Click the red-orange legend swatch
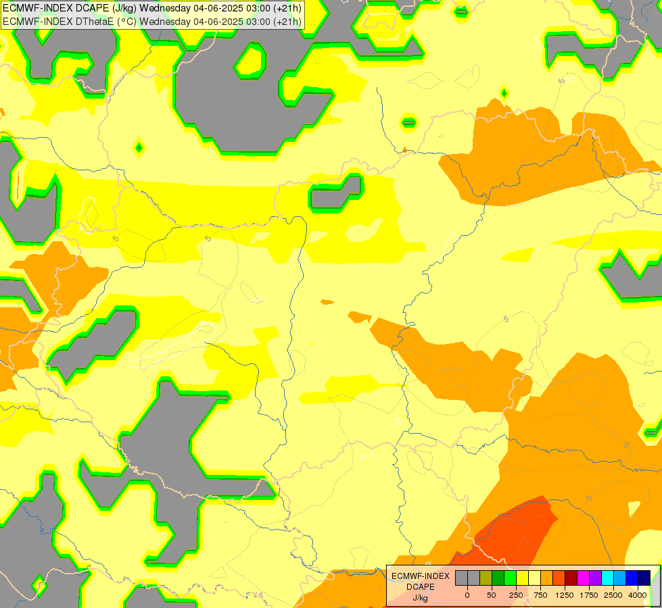 (559, 578)
